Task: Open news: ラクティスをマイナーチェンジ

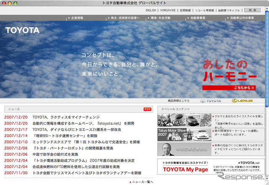Action: click(x=66, y=117)
